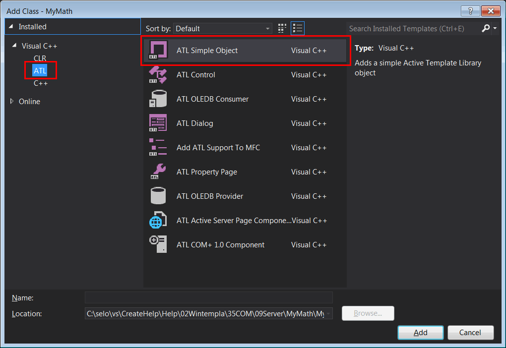
Task: Select the Visual C++ tree label
Action: click(x=39, y=46)
